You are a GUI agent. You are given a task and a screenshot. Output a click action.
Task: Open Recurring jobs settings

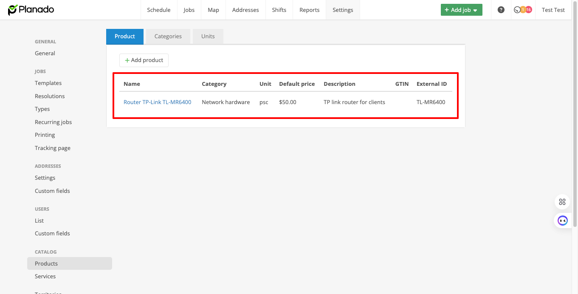[53, 122]
